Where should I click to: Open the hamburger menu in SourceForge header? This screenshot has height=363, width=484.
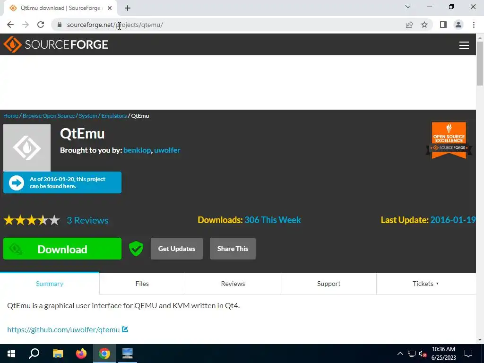tap(464, 45)
